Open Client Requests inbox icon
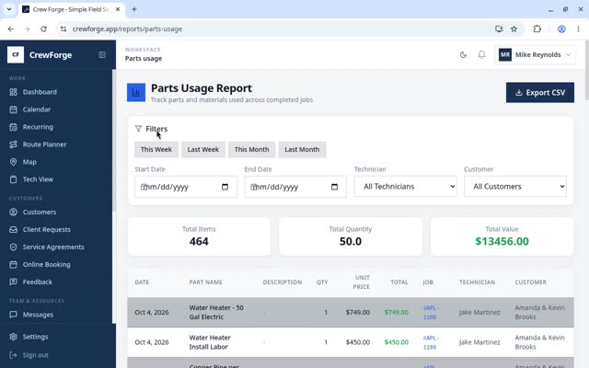Screen dimensions: 589x368 (x=13, y=229)
